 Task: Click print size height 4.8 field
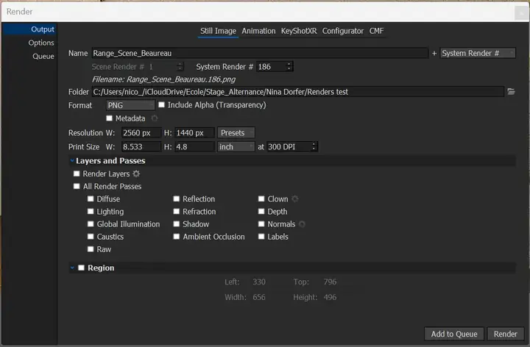tap(194, 147)
